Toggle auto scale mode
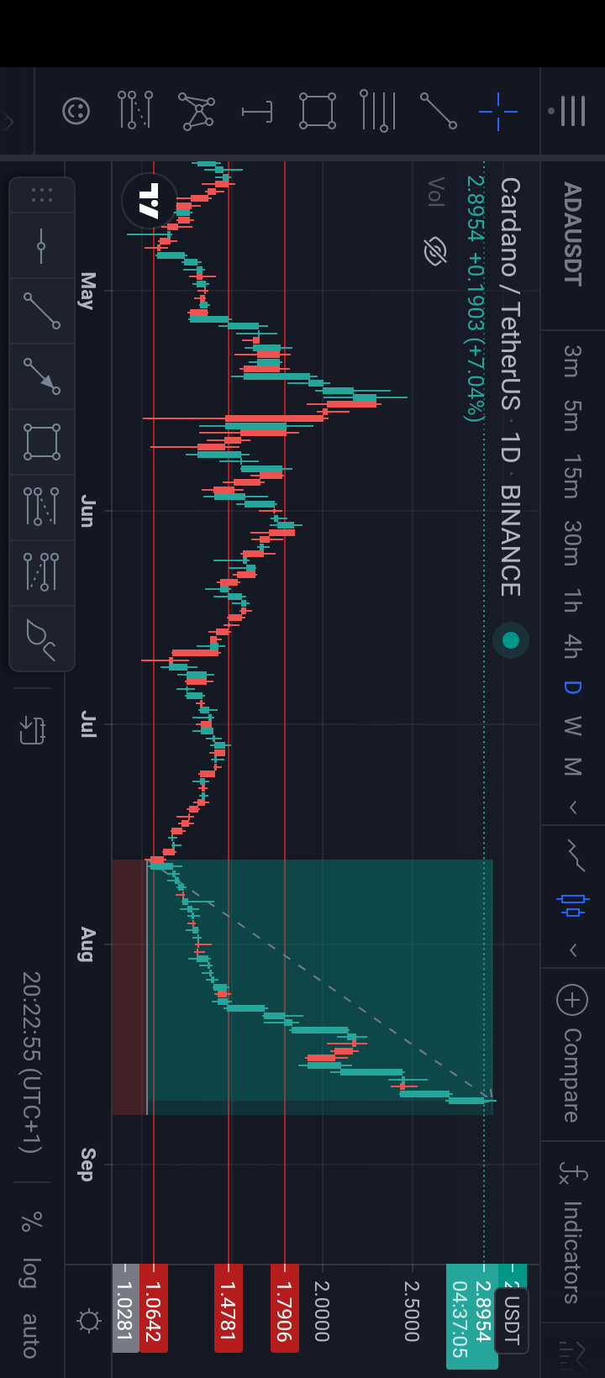Image resolution: width=605 pixels, height=1378 pixels. click(30, 1335)
